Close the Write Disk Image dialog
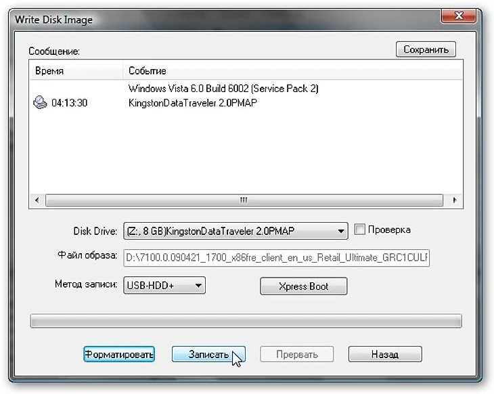The image size is (494, 394). click(x=458, y=16)
